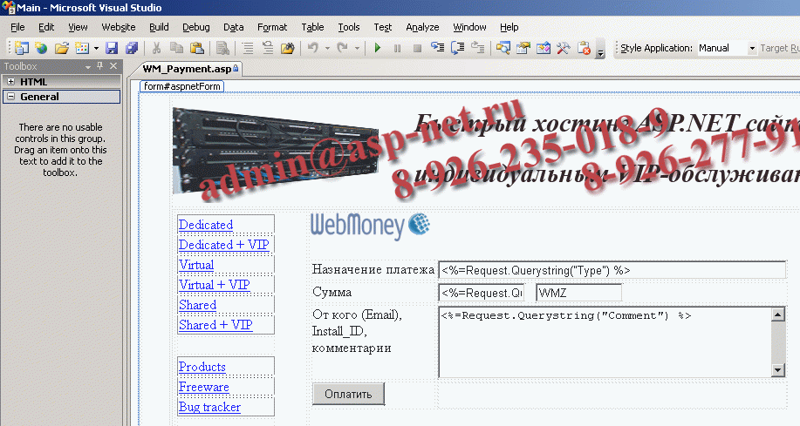Open the File menu
Viewport: 800px width, 426px height.
[17, 27]
